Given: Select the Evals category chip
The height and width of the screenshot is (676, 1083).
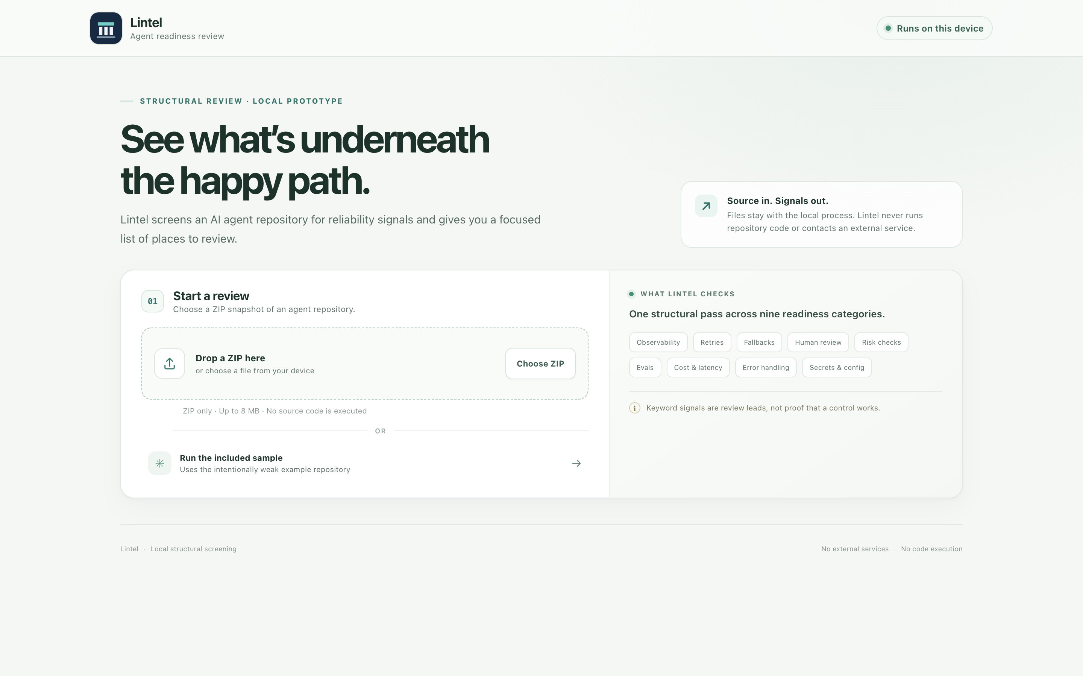Looking at the screenshot, I should click(645, 368).
